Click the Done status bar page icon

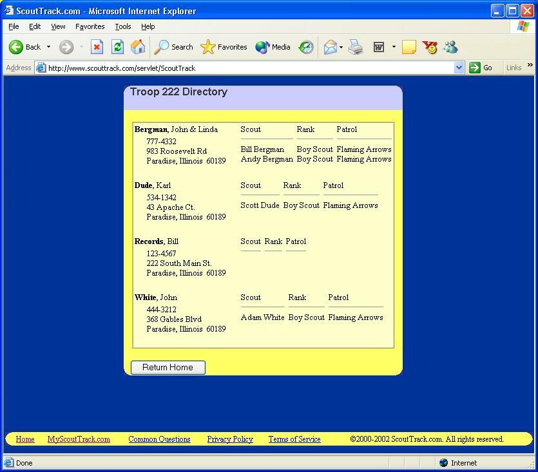(9, 462)
